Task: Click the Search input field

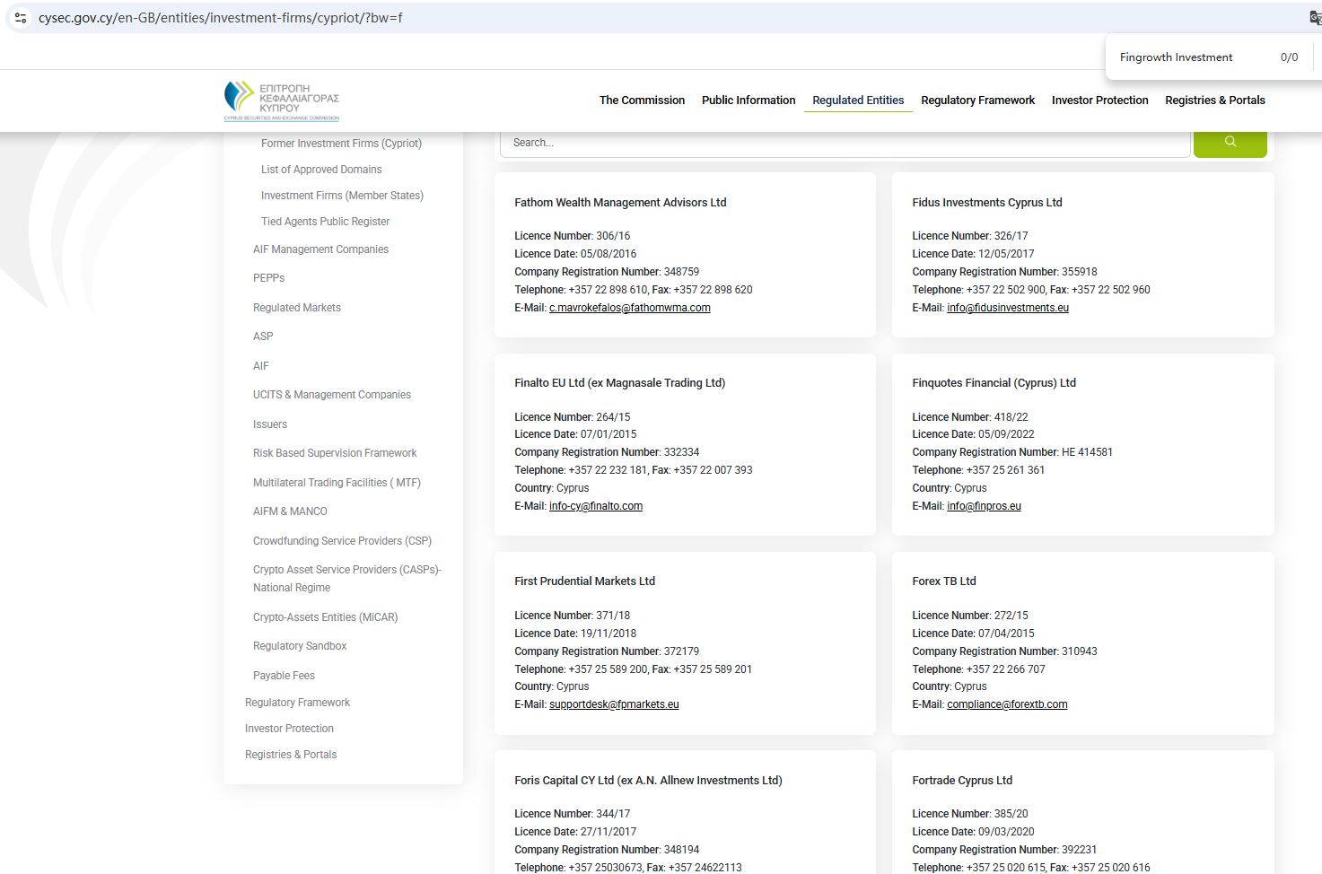Action: [844, 143]
